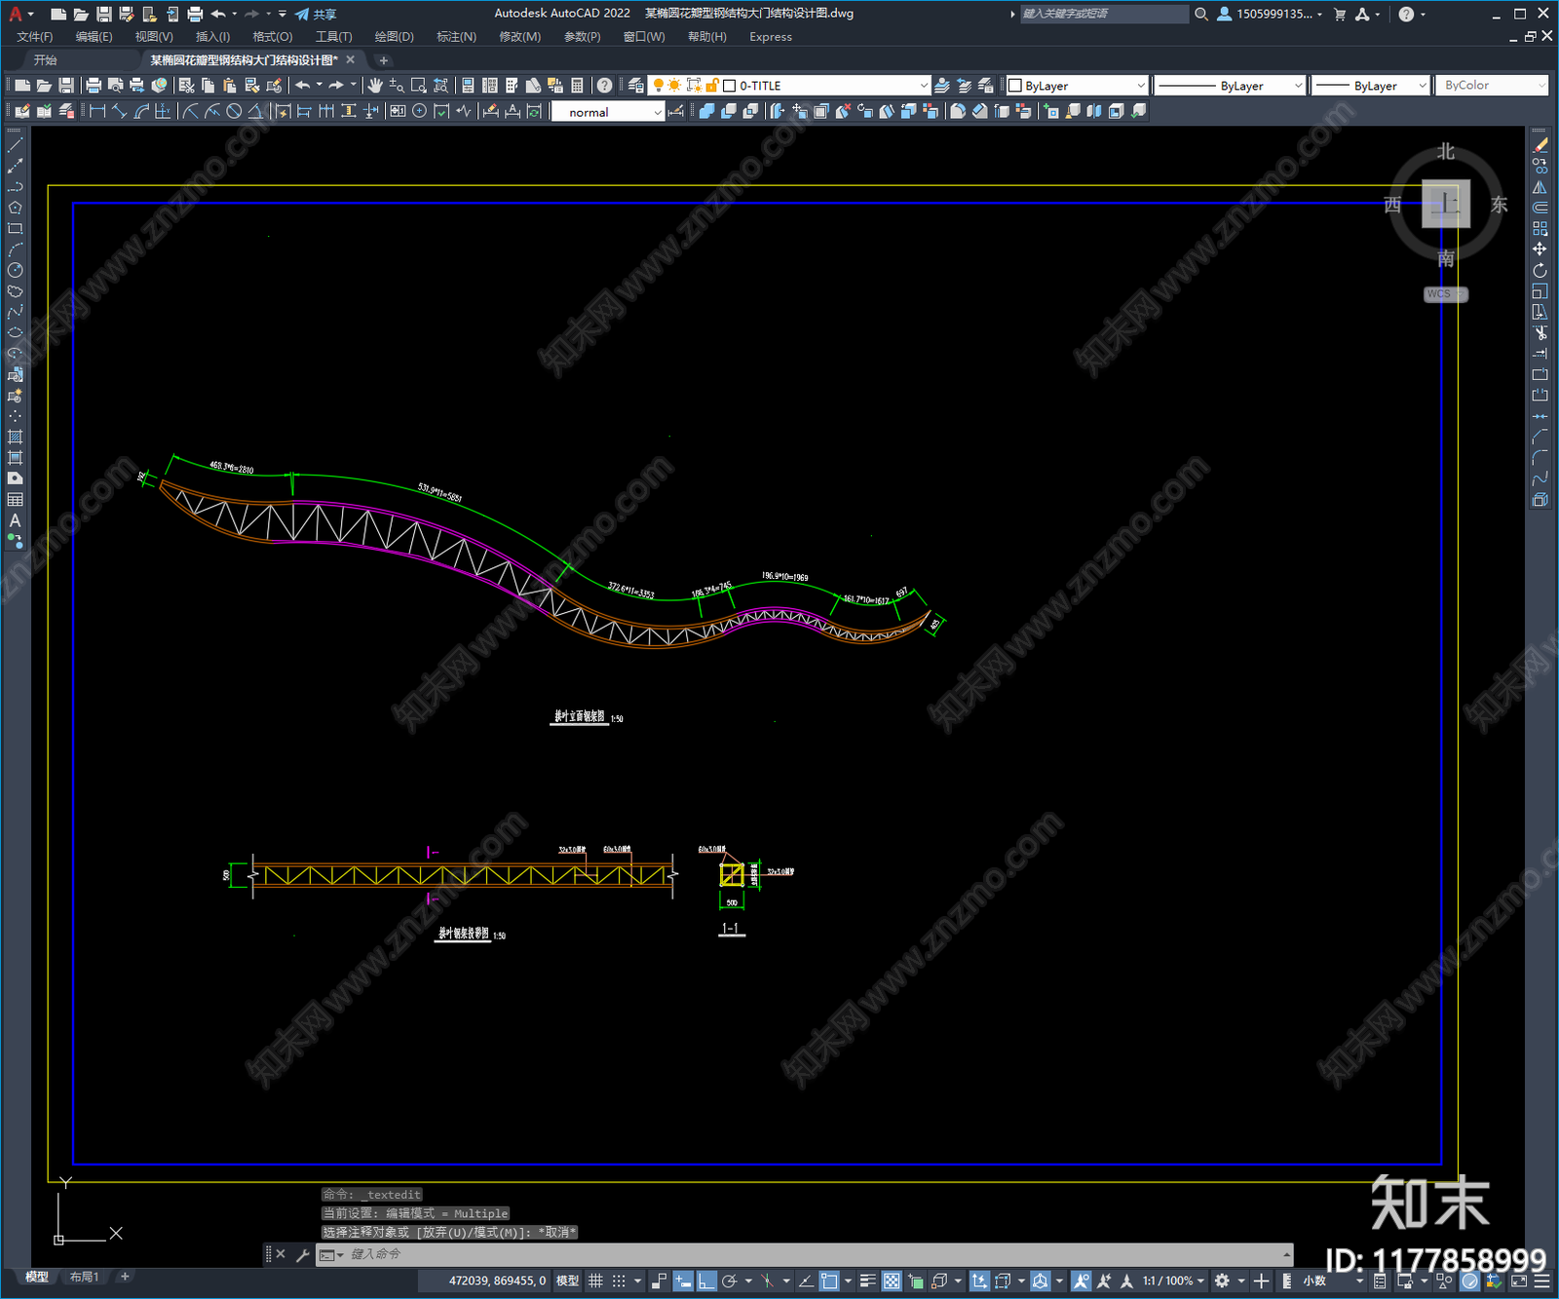
Task: Toggle the drawing grid display
Action: coord(595,1280)
